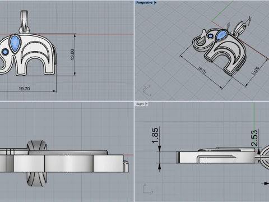This screenshot has width=269, height=202.
Task: Select the 1.85 thickness dimension in Right view
Action: coord(155,136)
